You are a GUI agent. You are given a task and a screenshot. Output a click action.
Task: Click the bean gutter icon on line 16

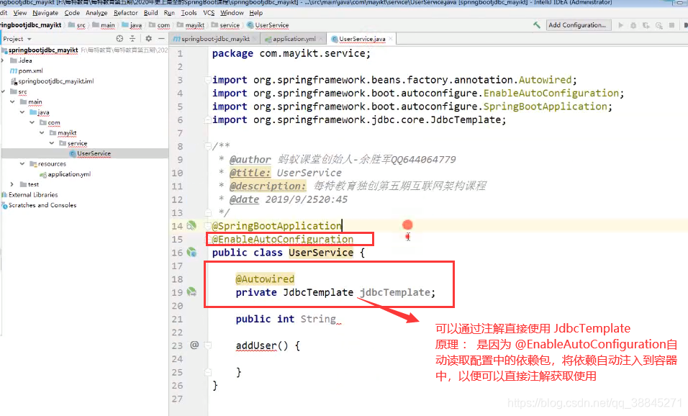click(x=191, y=253)
